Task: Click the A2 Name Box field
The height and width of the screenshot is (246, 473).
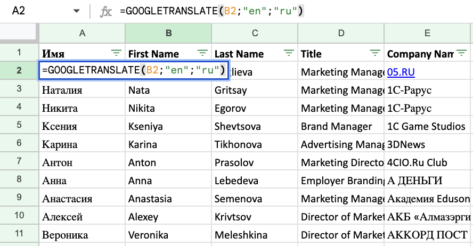Action: pos(32,11)
